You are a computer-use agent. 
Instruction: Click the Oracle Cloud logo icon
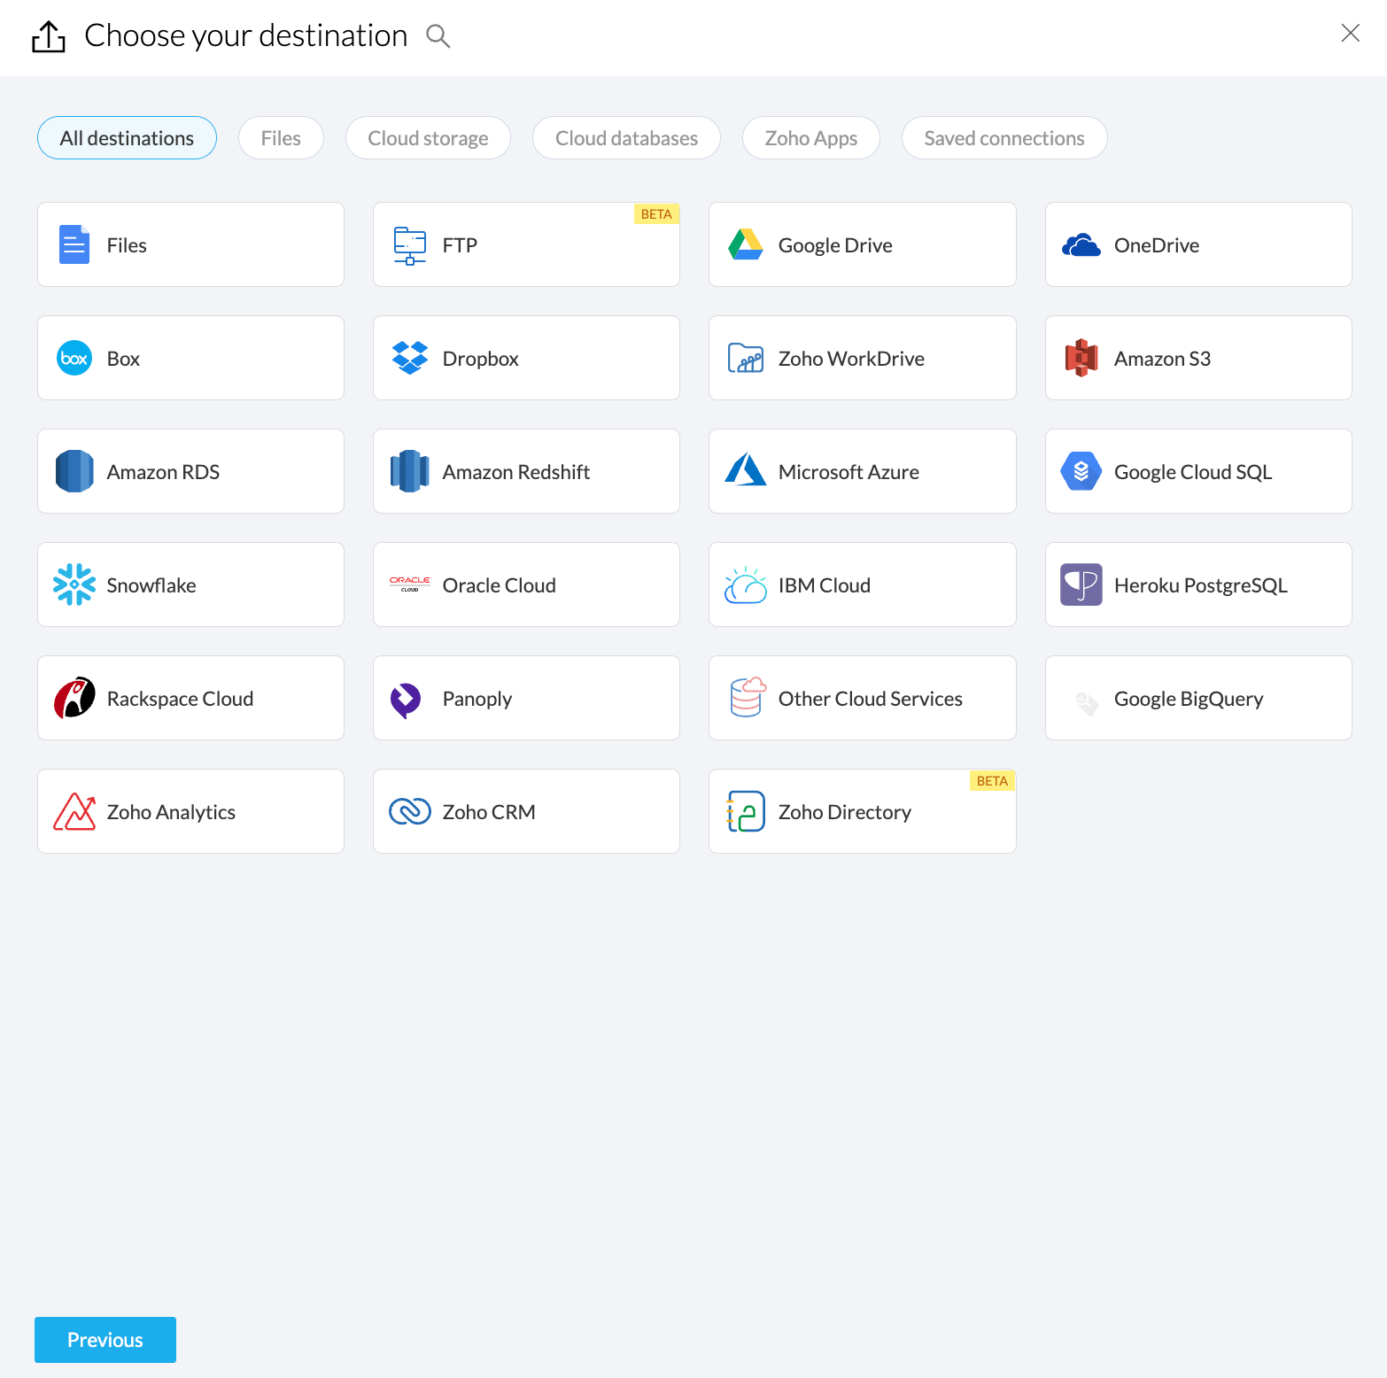(410, 584)
